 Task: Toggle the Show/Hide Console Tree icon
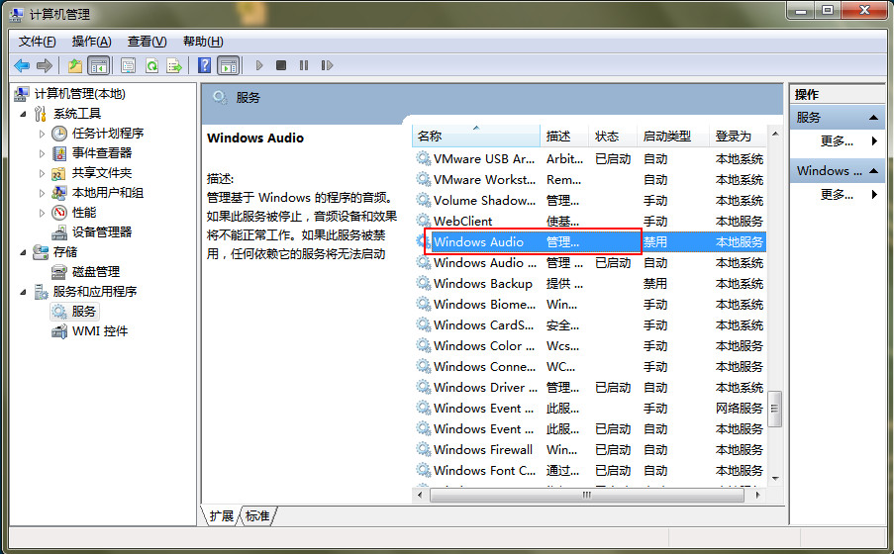(99, 65)
